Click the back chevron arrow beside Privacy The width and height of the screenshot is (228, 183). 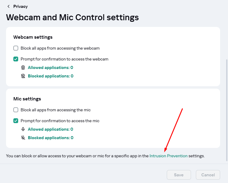pos(8,6)
